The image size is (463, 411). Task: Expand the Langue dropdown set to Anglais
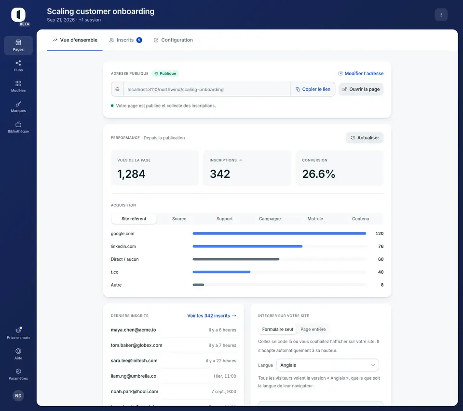coord(327,365)
